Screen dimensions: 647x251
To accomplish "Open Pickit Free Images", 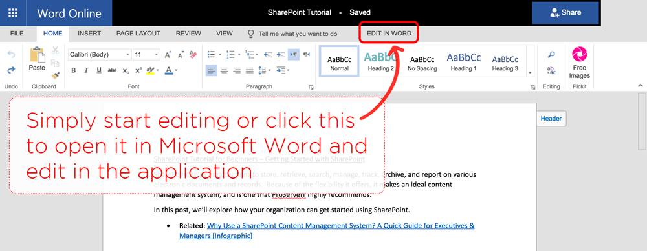I will (x=579, y=63).
